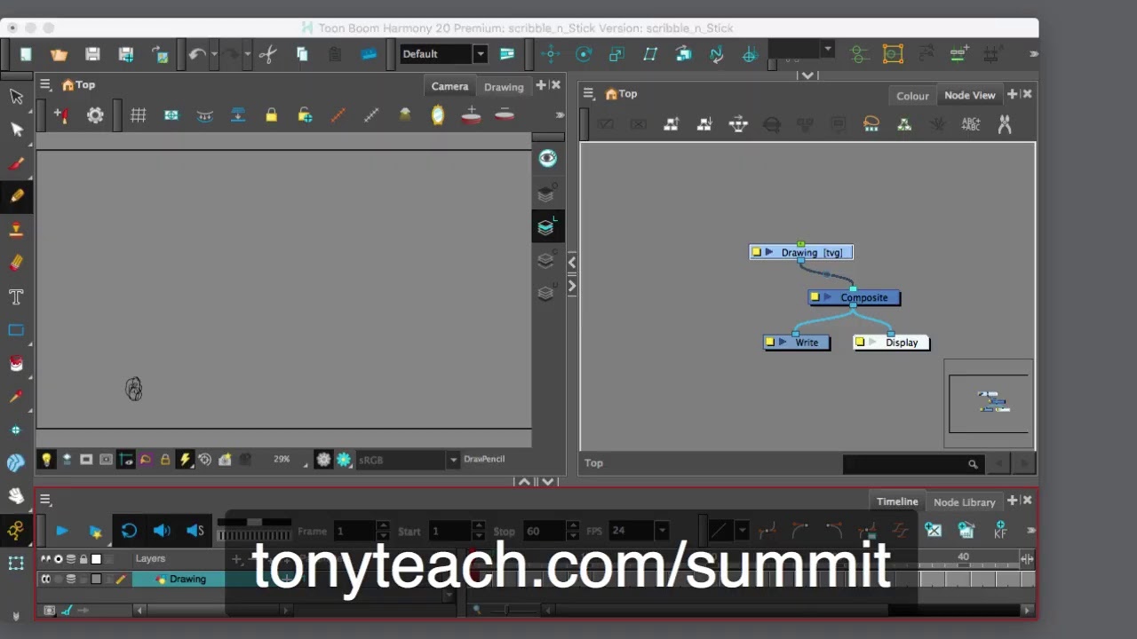Screen dimensions: 1137x639
Task: Toggle the render view eye button
Action: coord(547,159)
